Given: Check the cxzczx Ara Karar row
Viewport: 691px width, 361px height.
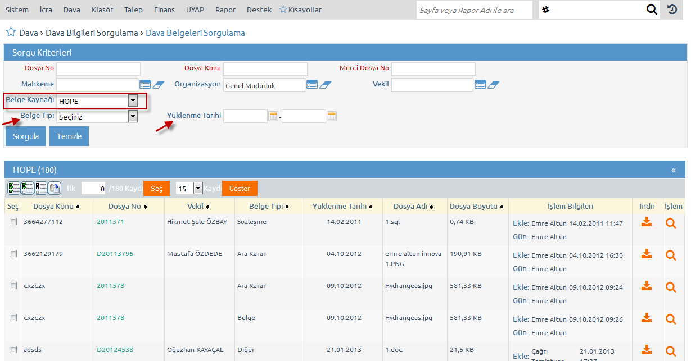Looking at the screenshot, I should tap(13, 286).
